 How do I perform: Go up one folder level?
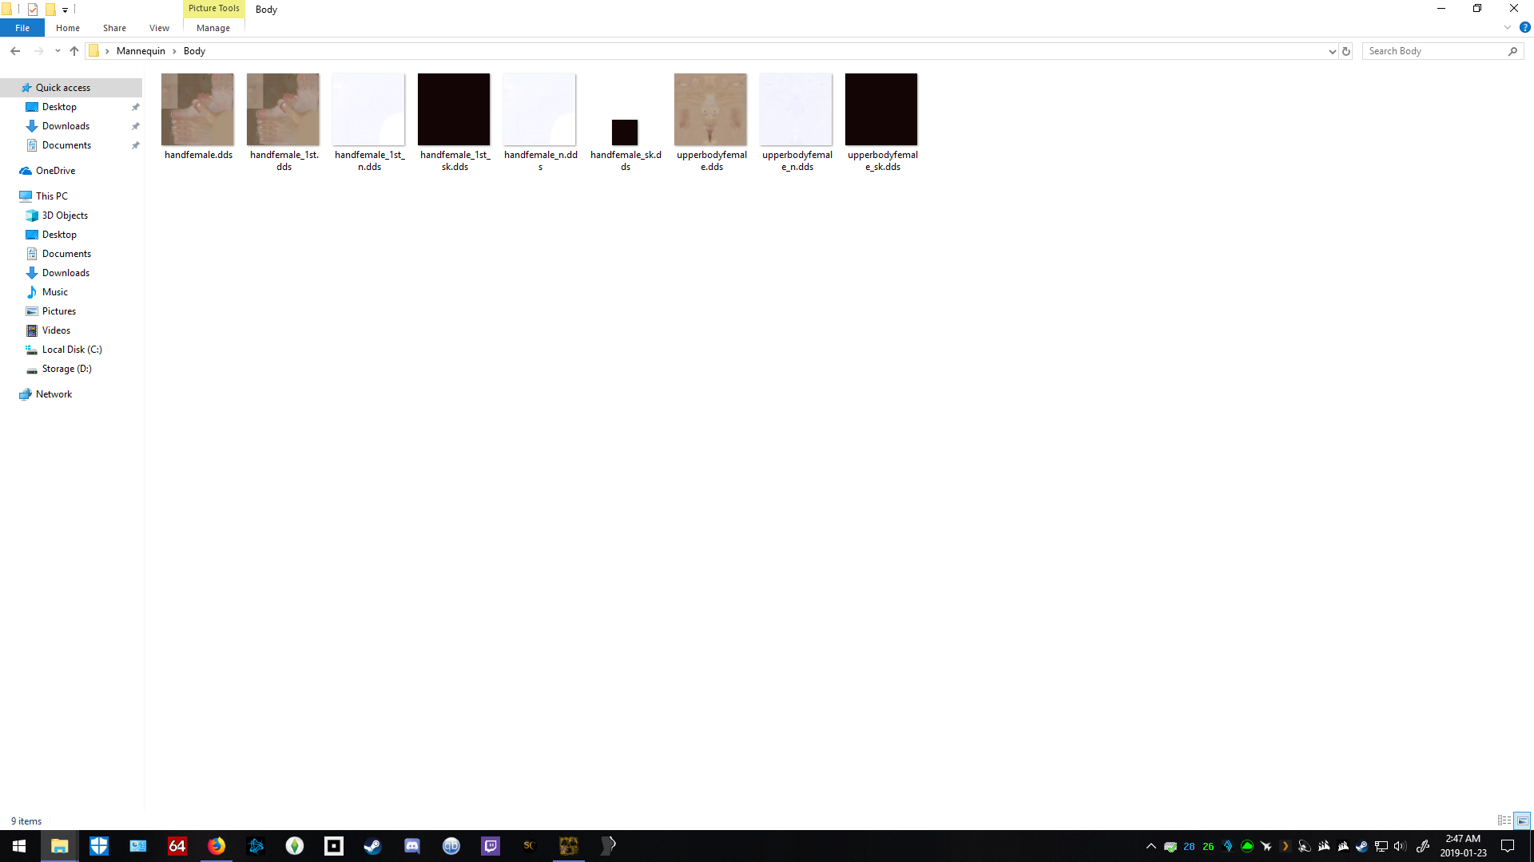[x=74, y=51]
